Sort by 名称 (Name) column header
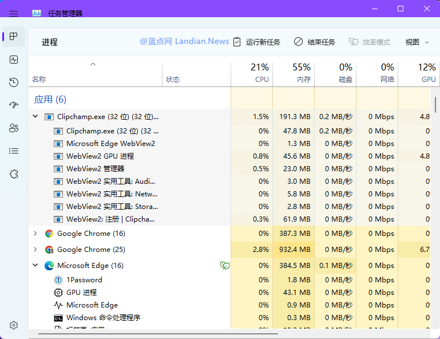 pos(96,74)
